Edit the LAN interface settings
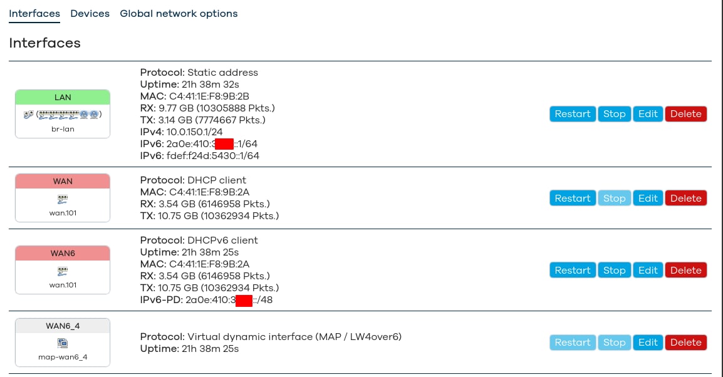Image resolution: width=723 pixels, height=377 pixels. pyautogui.click(x=647, y=114)
